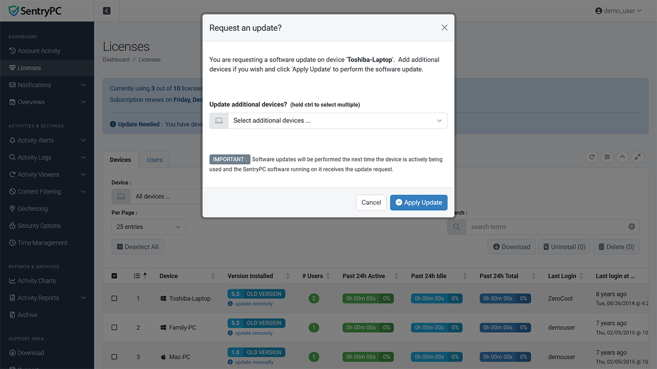Open the 25 entries per page dropdown
Screen dimensions: 657x369
click(x=149, y=227)
